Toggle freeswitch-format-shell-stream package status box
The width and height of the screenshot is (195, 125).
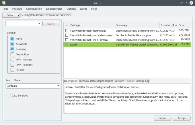(x=67, y=40)
